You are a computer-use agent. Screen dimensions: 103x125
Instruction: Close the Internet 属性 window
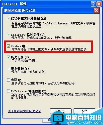99,4
